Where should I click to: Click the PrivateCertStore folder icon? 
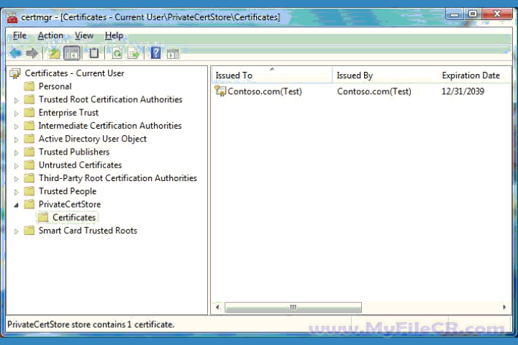(x=29, y=204)
